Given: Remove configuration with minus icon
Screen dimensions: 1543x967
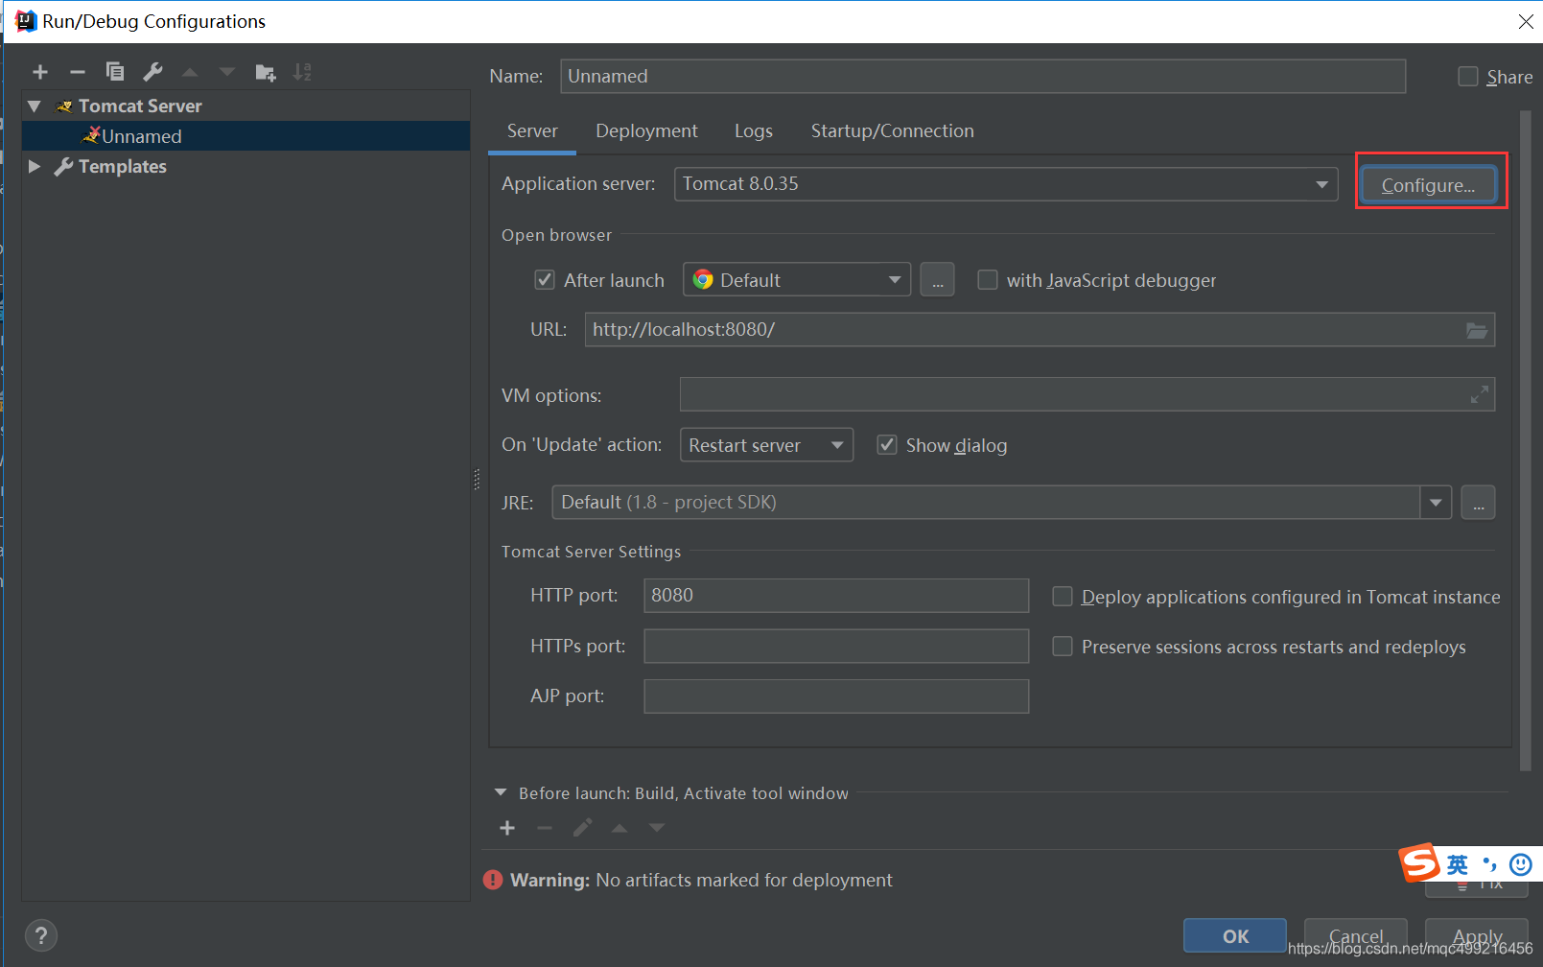Looking at the screenshot, I should click(x=78, y=72).
